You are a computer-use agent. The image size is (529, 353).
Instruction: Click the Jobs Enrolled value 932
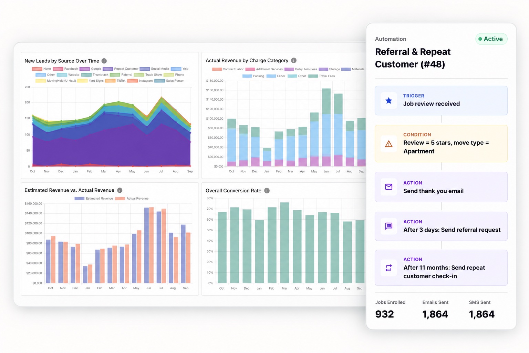[384, 314]
